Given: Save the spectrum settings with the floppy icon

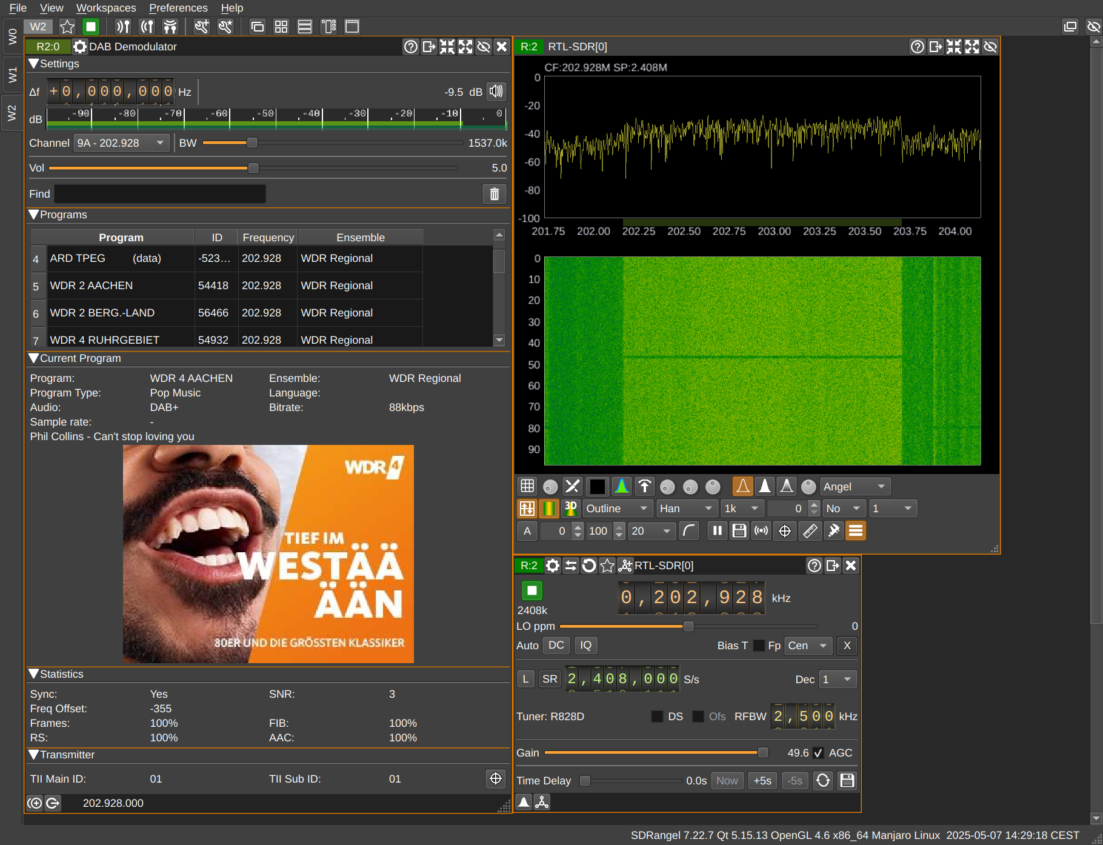Looking at the screenshot, I should 739,531.
